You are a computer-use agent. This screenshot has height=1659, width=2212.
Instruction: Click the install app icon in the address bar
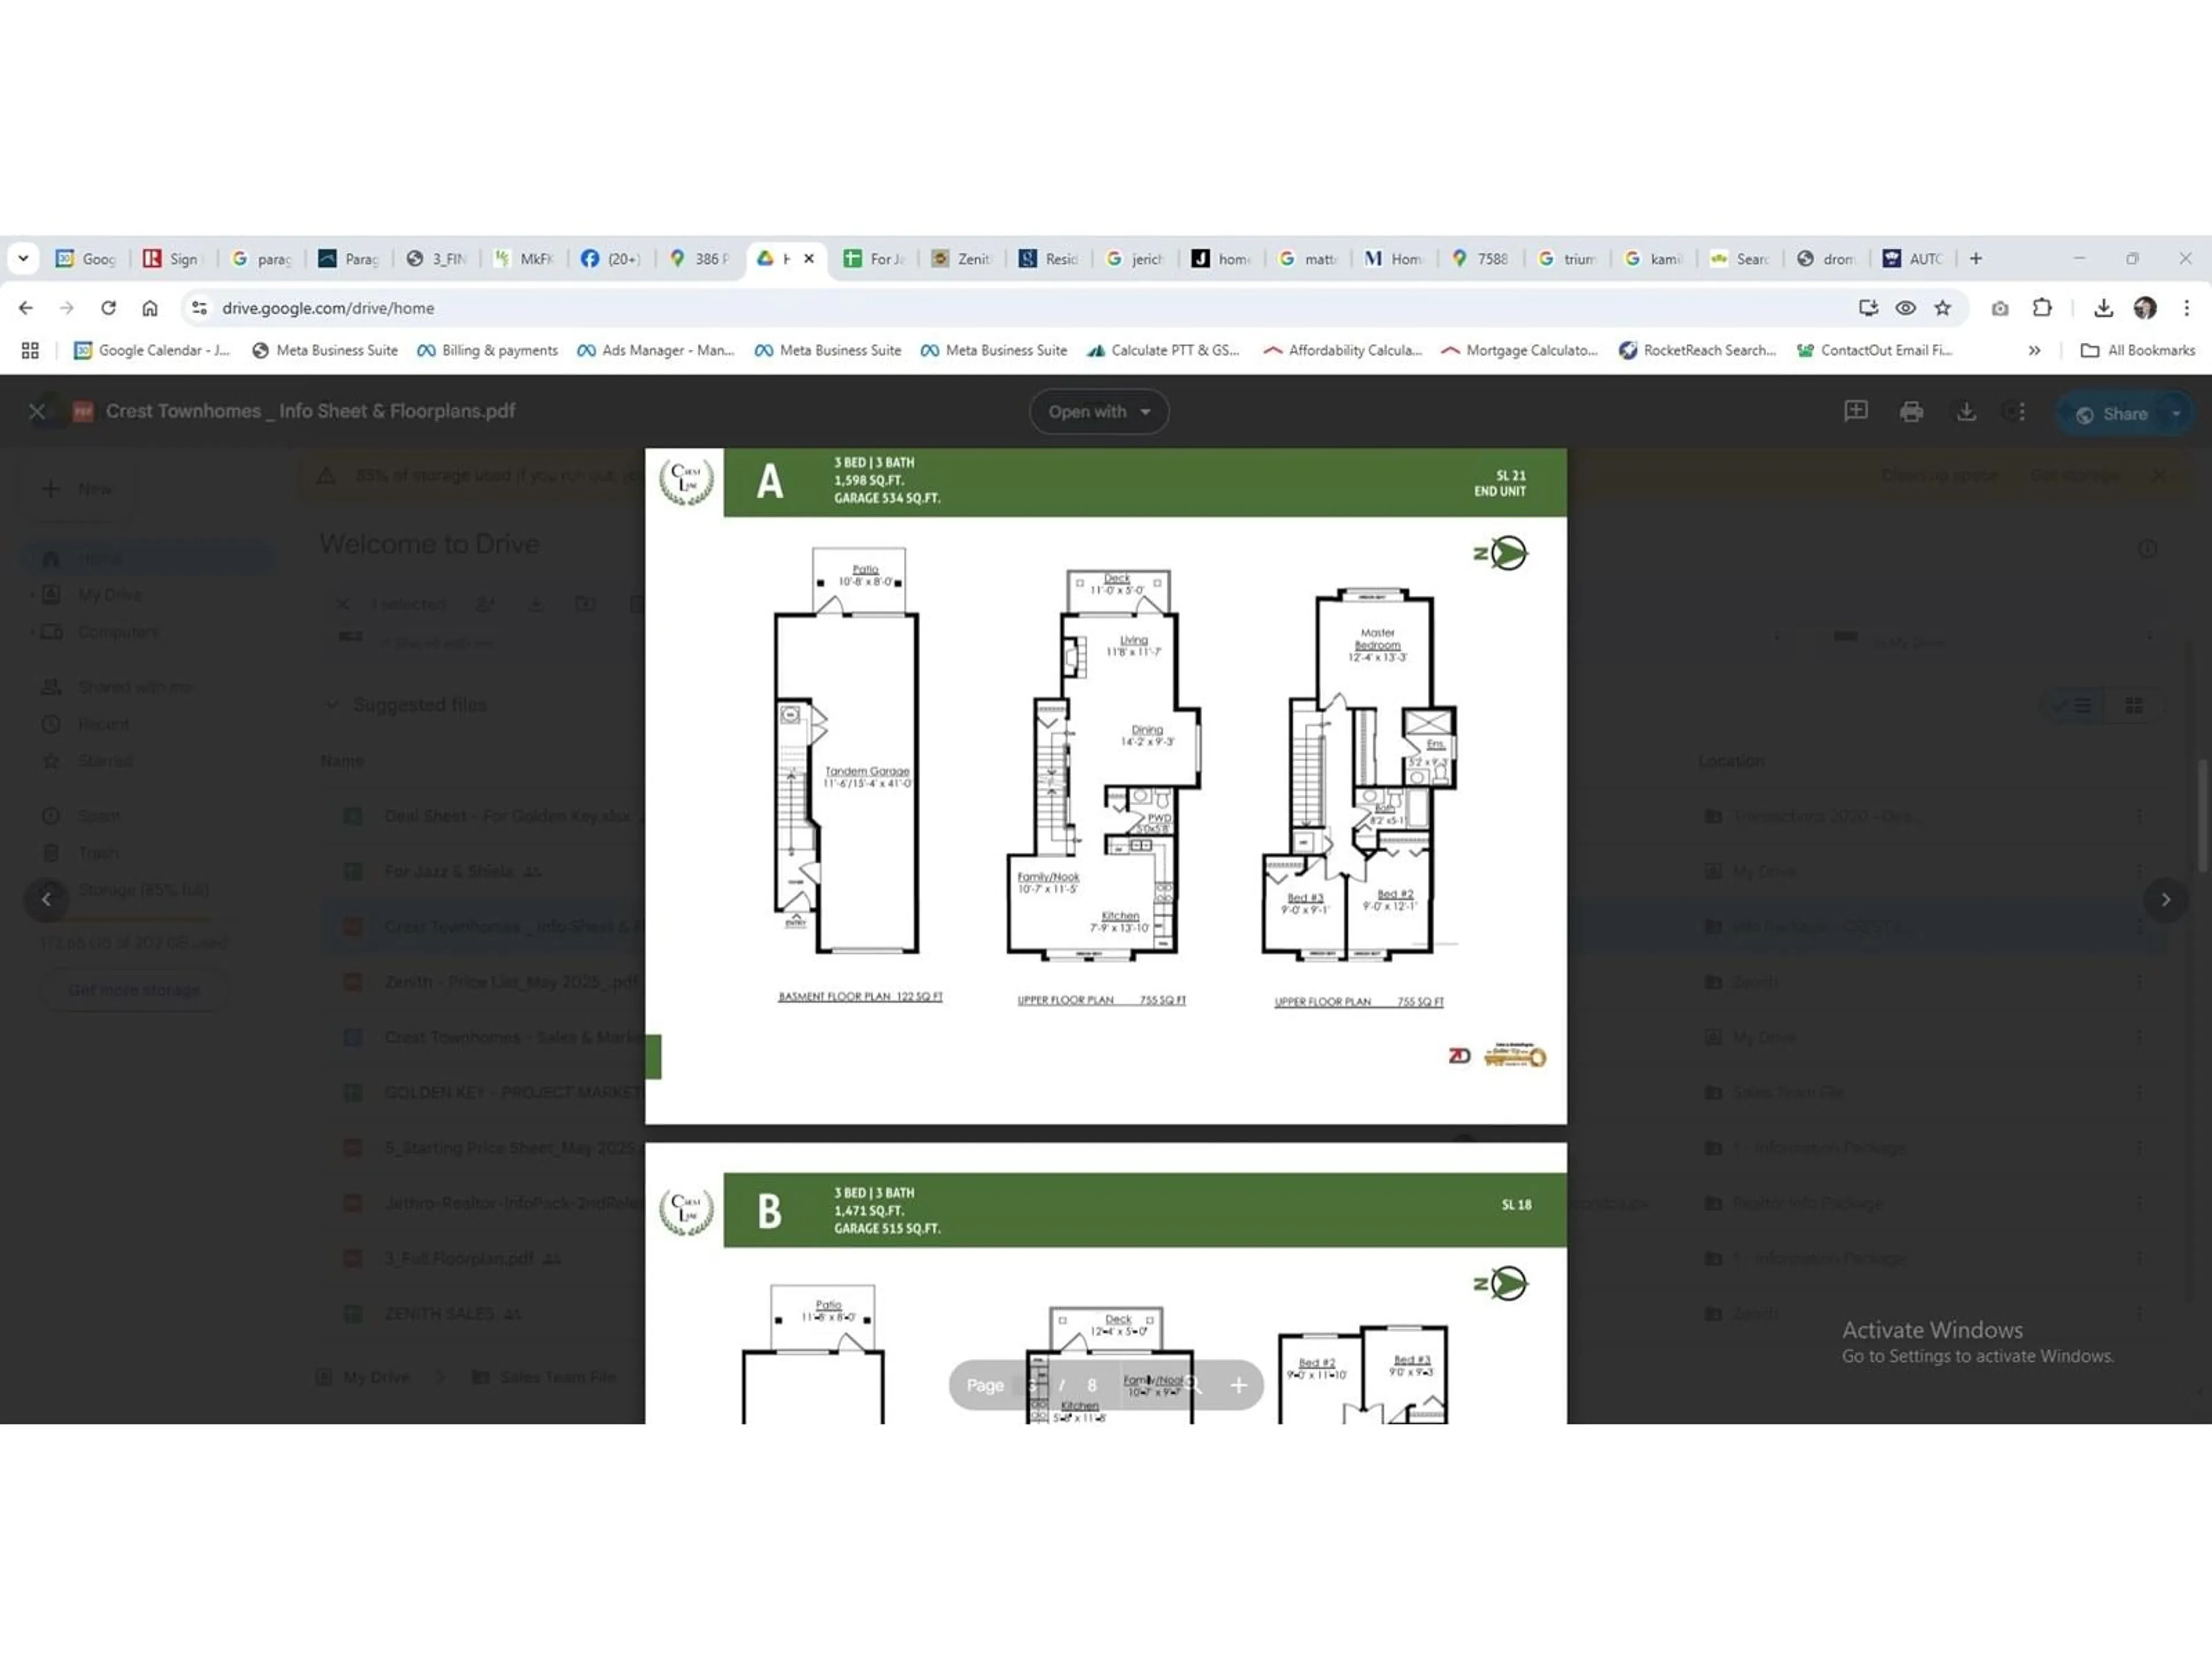tap(1867, 308)
